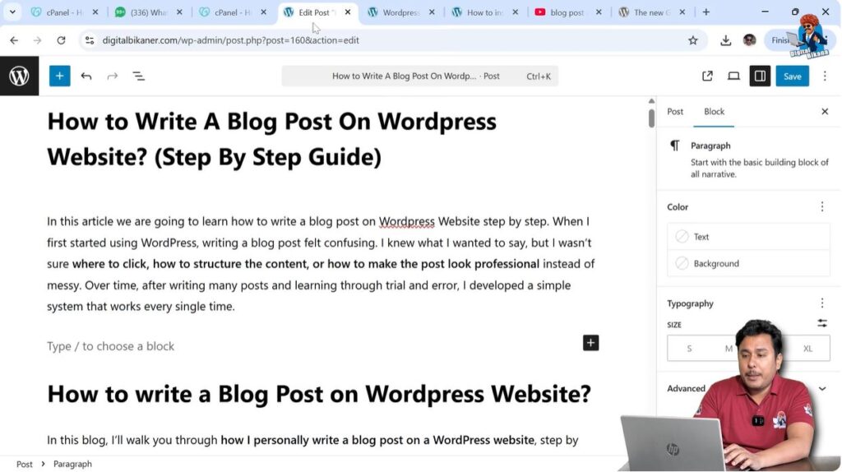
Task: Open a new browser tab
Action: click(x=706, y=12)
